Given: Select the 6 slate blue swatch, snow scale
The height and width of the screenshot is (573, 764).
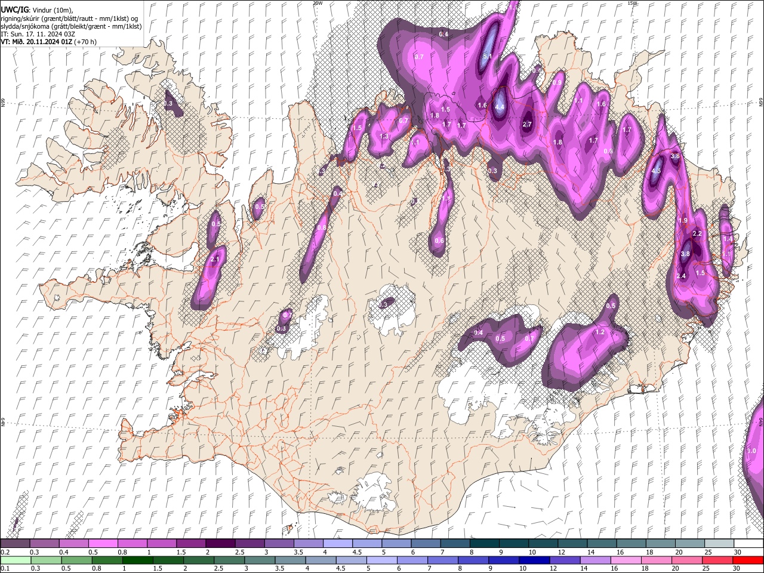Looking at the screenshot, I should (x=426, y=544).
